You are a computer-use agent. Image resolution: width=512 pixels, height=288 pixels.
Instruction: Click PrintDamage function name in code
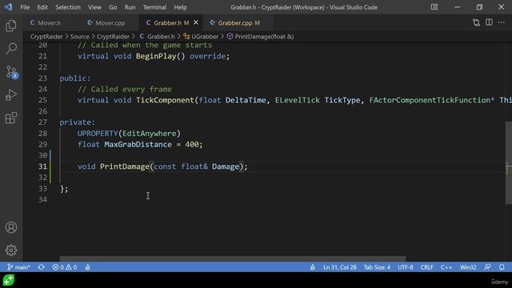pos(125,166)
